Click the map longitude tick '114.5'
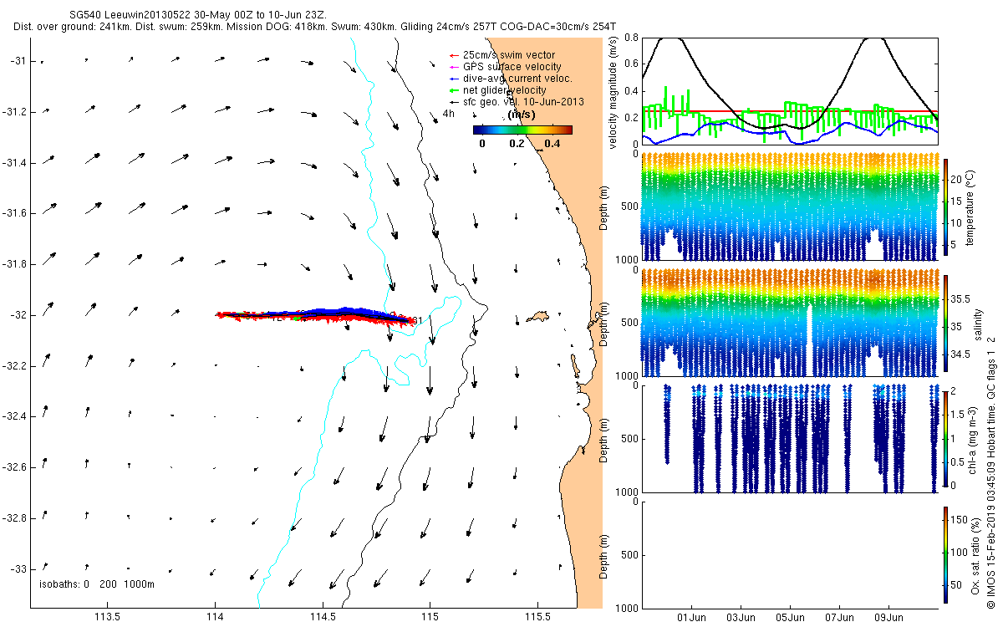This screenshot has height=627, width=1003. (323, 617)
